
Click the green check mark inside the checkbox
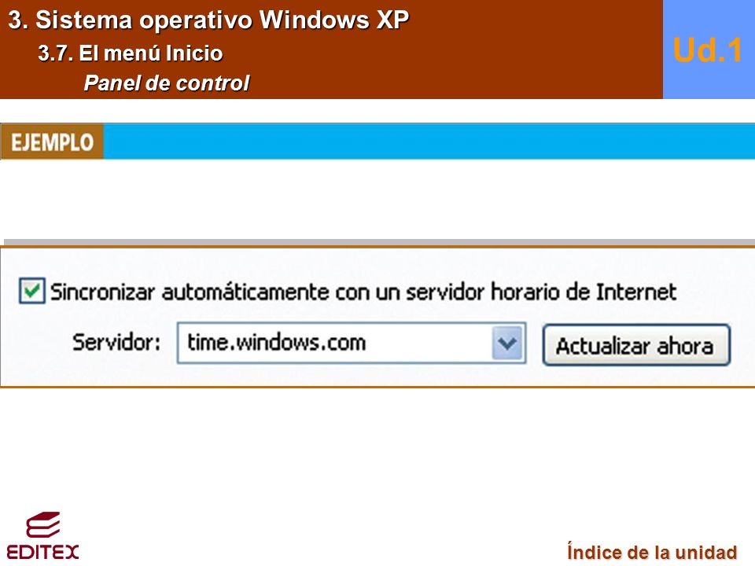31,290
